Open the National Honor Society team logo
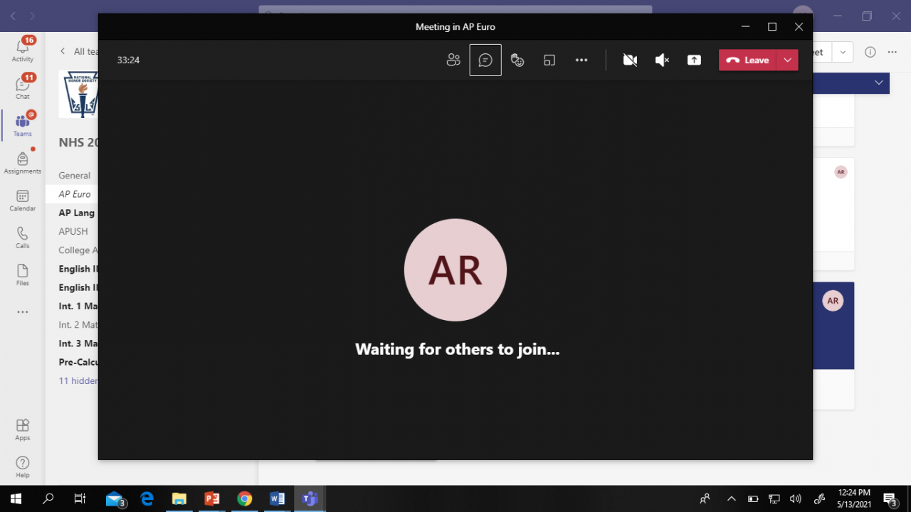 tap(78, 94)
